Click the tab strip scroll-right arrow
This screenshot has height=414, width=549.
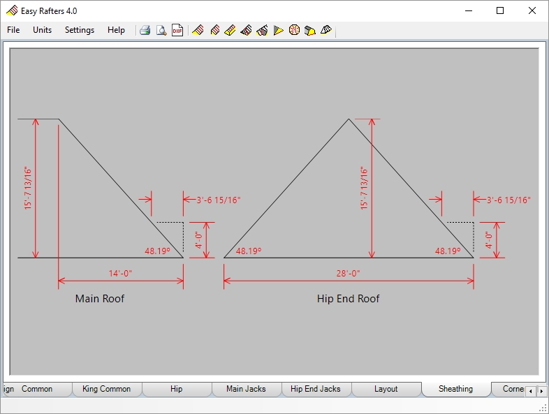click(x=541, y=390)
